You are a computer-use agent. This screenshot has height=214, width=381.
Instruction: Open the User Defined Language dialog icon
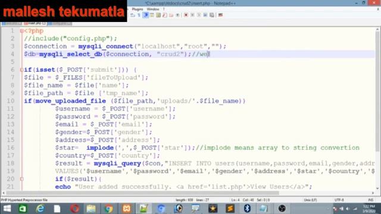(x=152, y=15)
